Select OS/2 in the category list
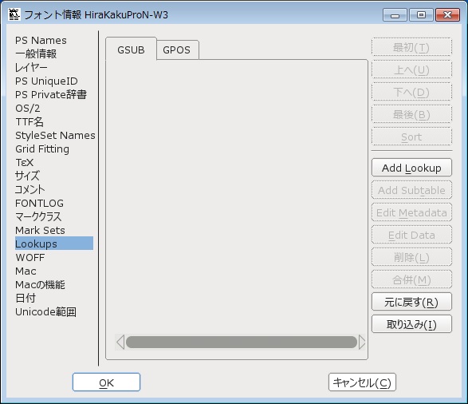 point(27,108)
